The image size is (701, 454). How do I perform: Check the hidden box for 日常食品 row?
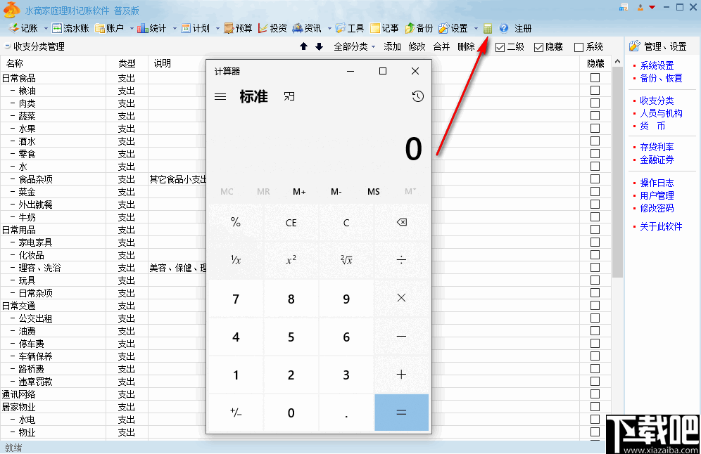tap(595, 78)
